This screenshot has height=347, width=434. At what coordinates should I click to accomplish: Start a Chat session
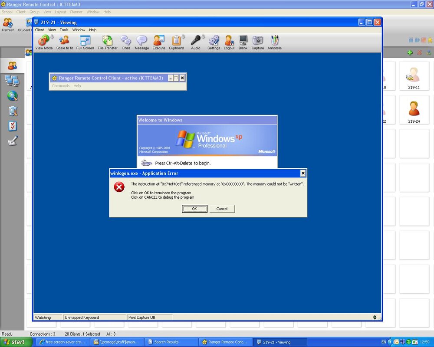[126, 42]
